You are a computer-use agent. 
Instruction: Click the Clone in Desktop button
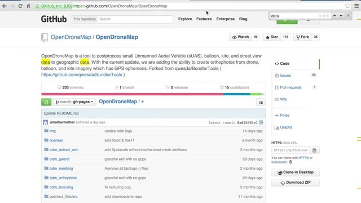pyautogui.click(x=296, y=173)
